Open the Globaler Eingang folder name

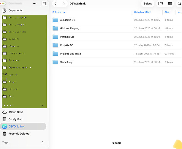click(69, 28)
